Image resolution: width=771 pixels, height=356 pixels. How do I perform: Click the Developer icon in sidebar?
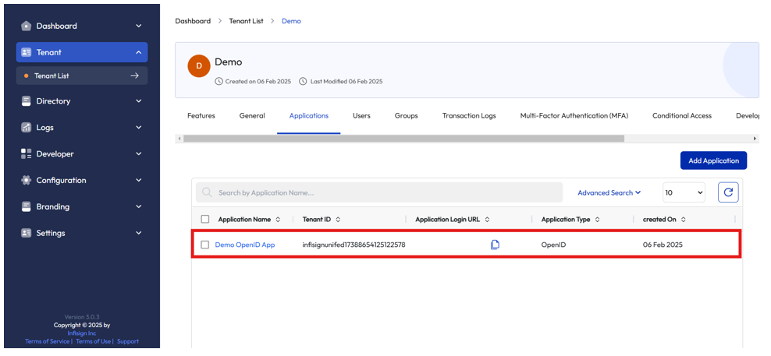pyautogui.click(x=27, y=154)
